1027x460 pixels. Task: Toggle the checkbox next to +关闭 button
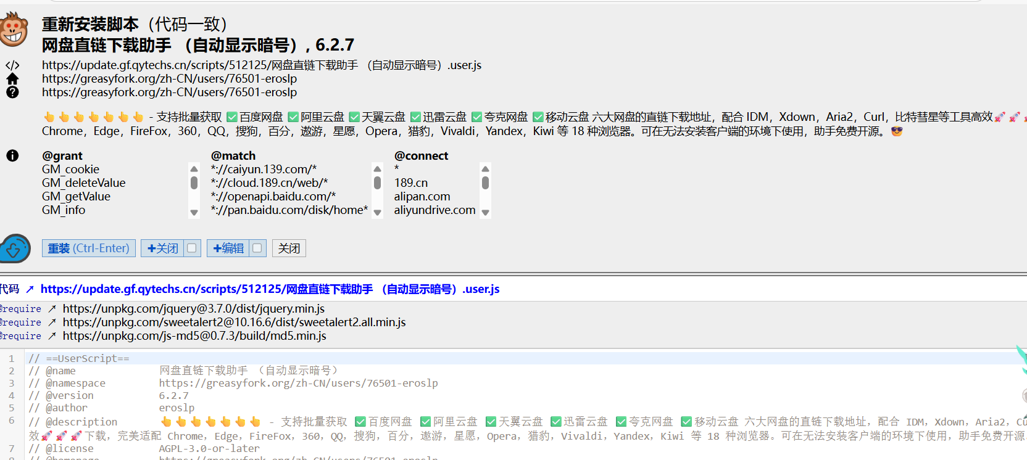[192, 248]
